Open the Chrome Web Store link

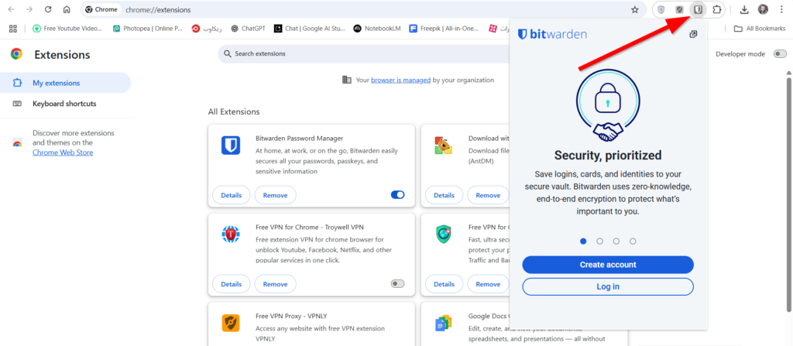tap(63, 152)
